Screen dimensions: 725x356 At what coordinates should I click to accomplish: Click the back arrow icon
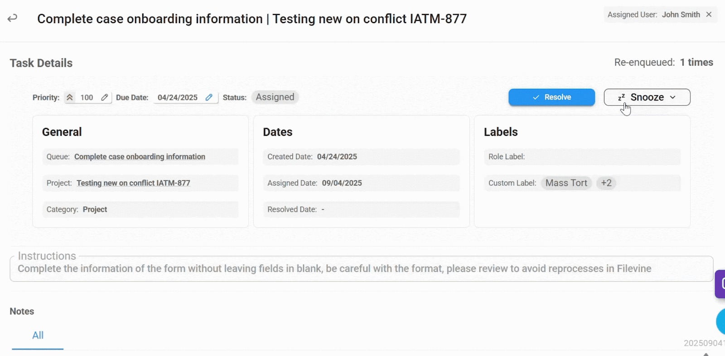click(12, 18)
